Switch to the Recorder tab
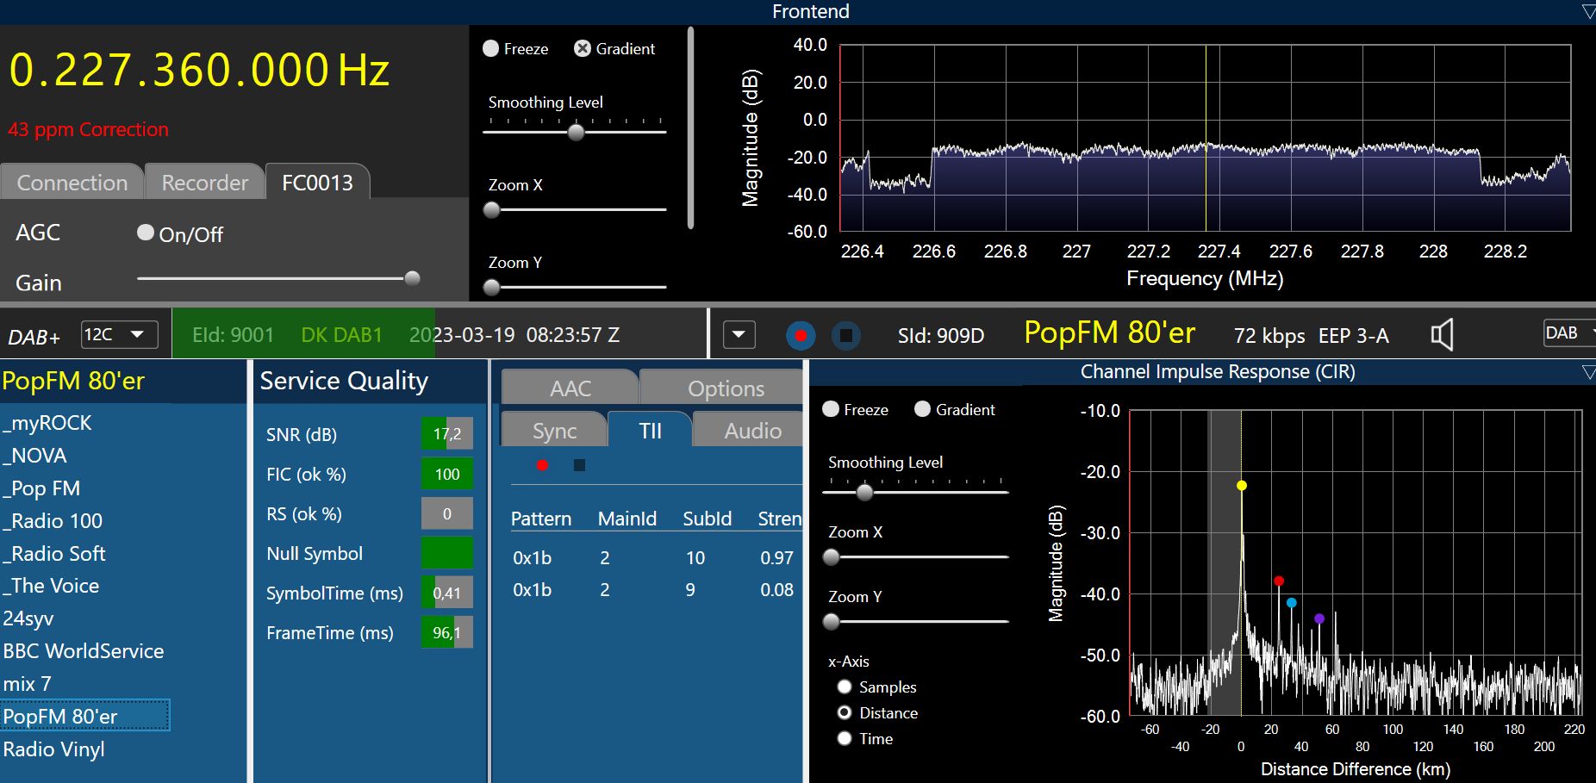Screen dimensions: 1596x783 [204, 183]
